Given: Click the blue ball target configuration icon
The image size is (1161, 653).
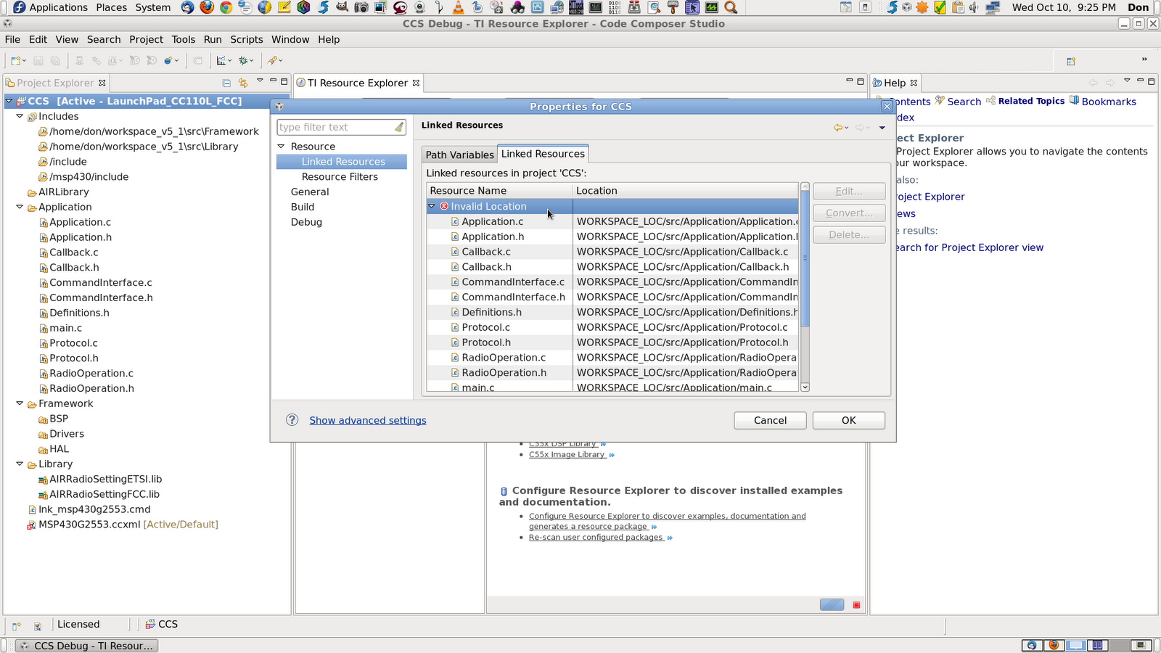Looking at the screenshot, I should [168, 61].
